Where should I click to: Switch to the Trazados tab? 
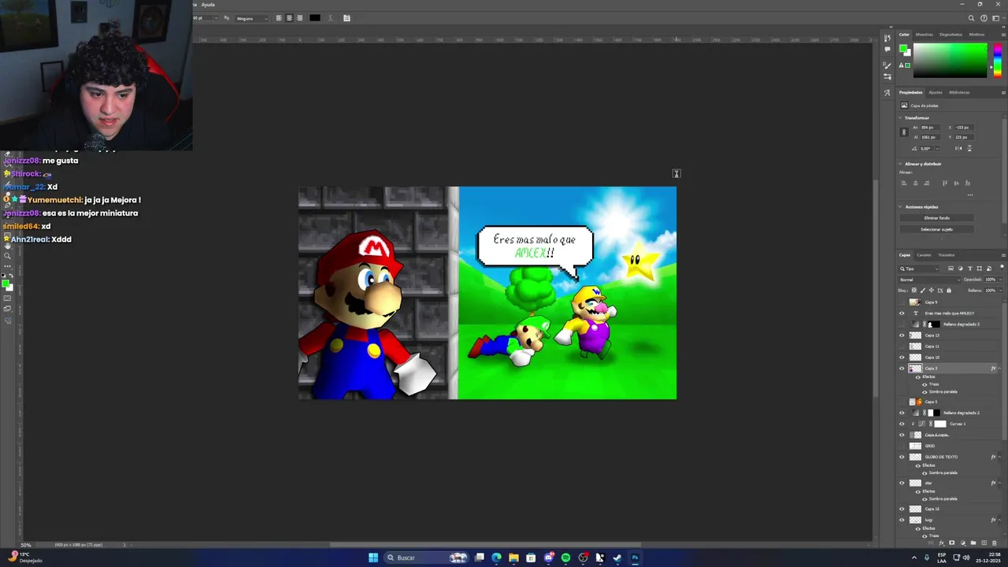(x=947, y=255)
